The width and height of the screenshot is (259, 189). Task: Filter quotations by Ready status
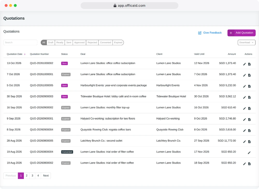(x=60, y=42)
